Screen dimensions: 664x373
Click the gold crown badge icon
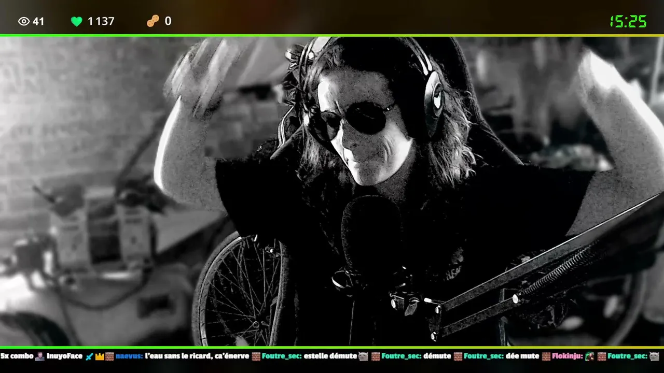(x=100, y=356)
